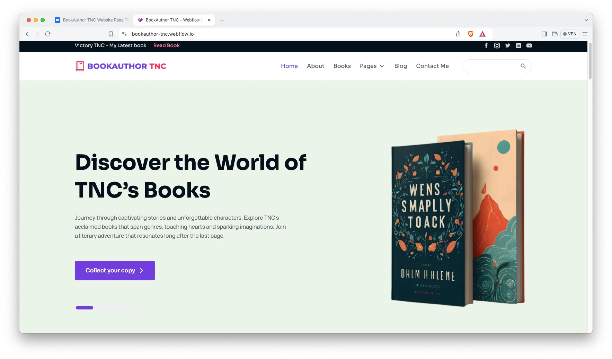Follow the Read Book link

point(166,45)
